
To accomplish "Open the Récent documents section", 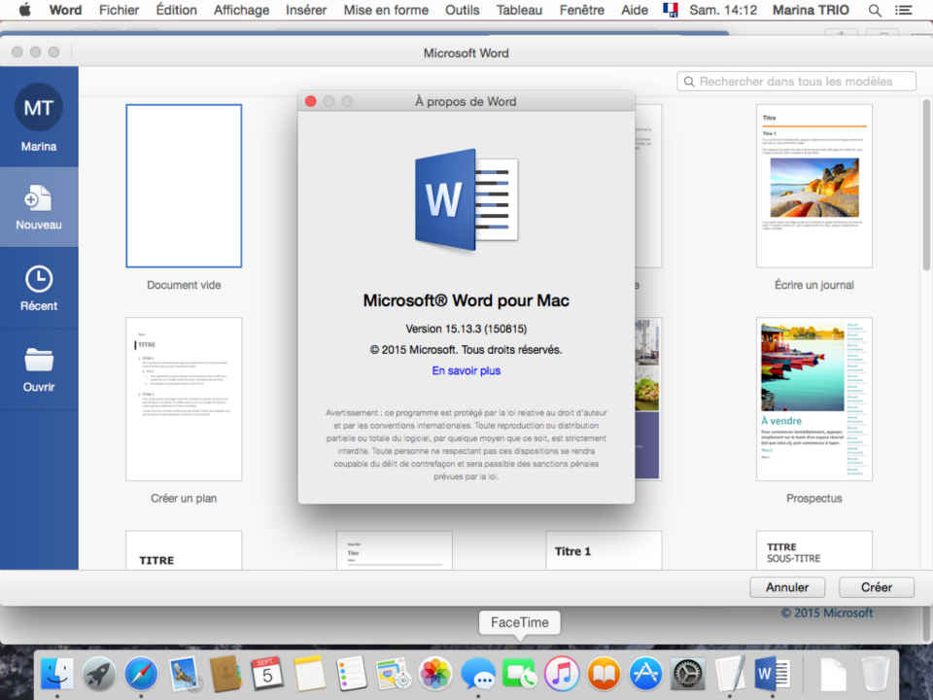I will tap(39, 288).
